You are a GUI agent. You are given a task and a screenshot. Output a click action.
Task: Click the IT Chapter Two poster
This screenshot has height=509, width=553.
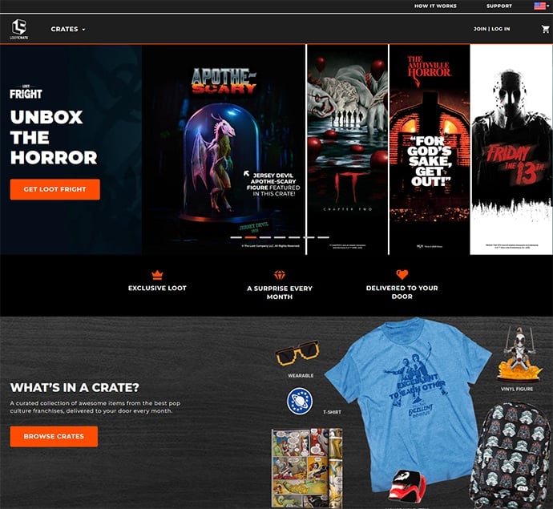pos(347,149)
